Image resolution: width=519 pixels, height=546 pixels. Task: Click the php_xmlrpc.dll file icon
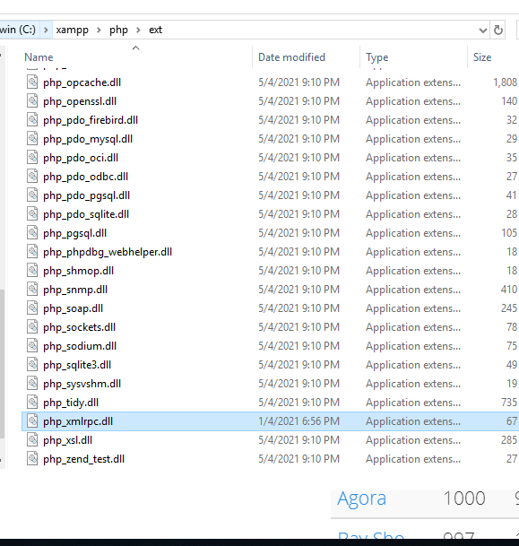point(32,421)
